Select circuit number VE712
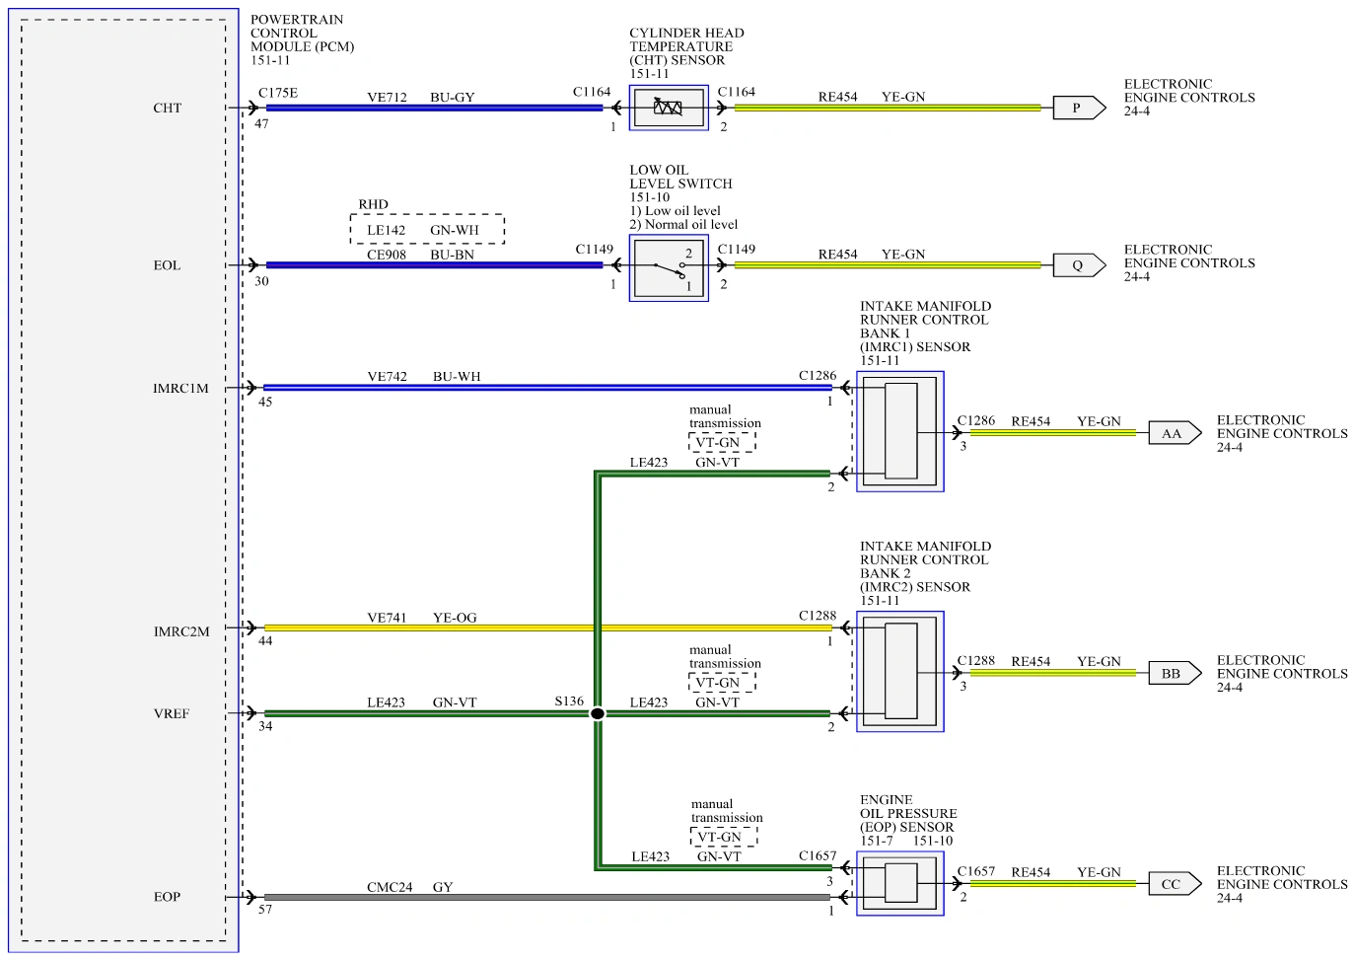This screenshot has width=1354, height=960. coord(388,98)
